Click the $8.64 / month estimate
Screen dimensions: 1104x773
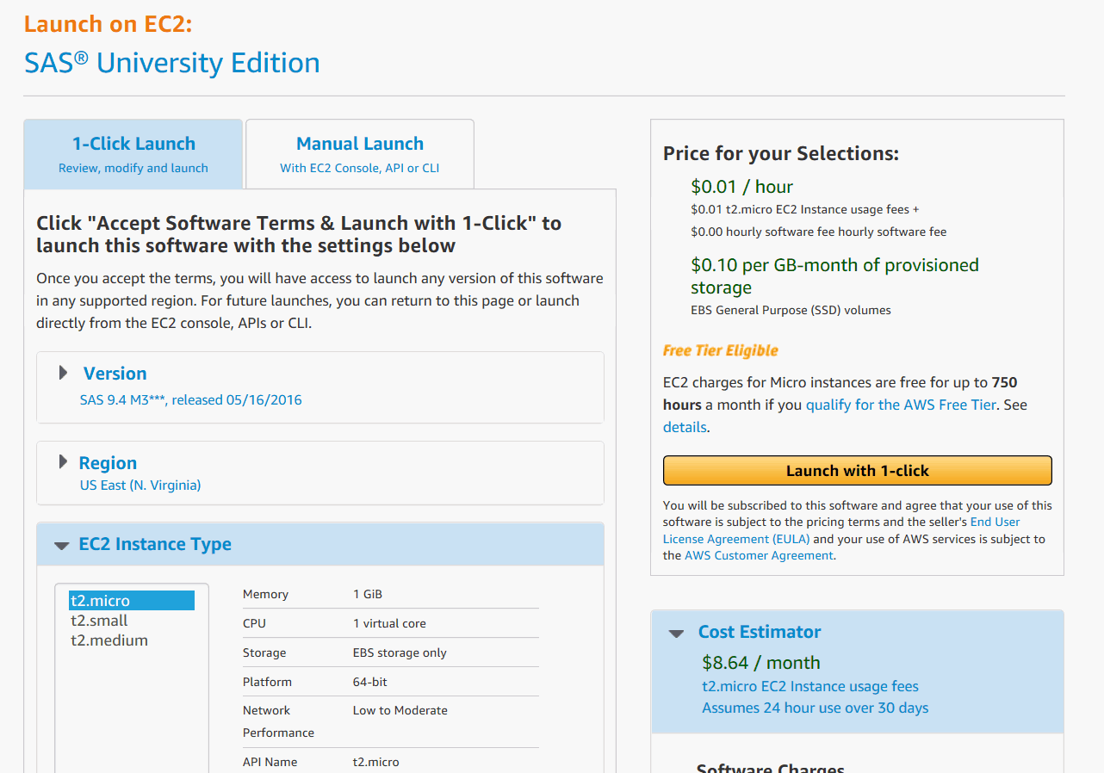point(761,663)
